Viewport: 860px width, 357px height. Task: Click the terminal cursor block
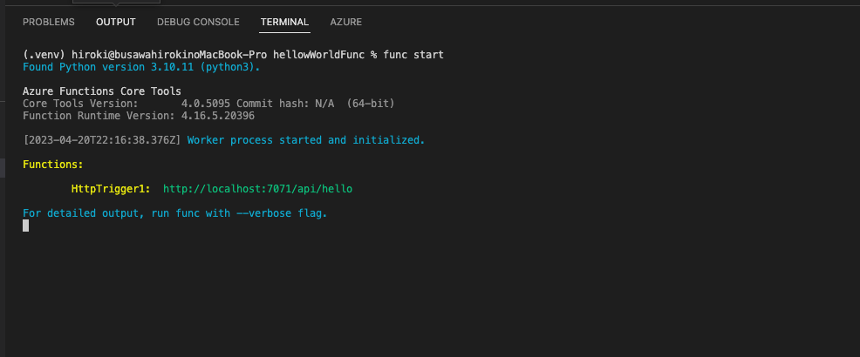pos(26,226)
